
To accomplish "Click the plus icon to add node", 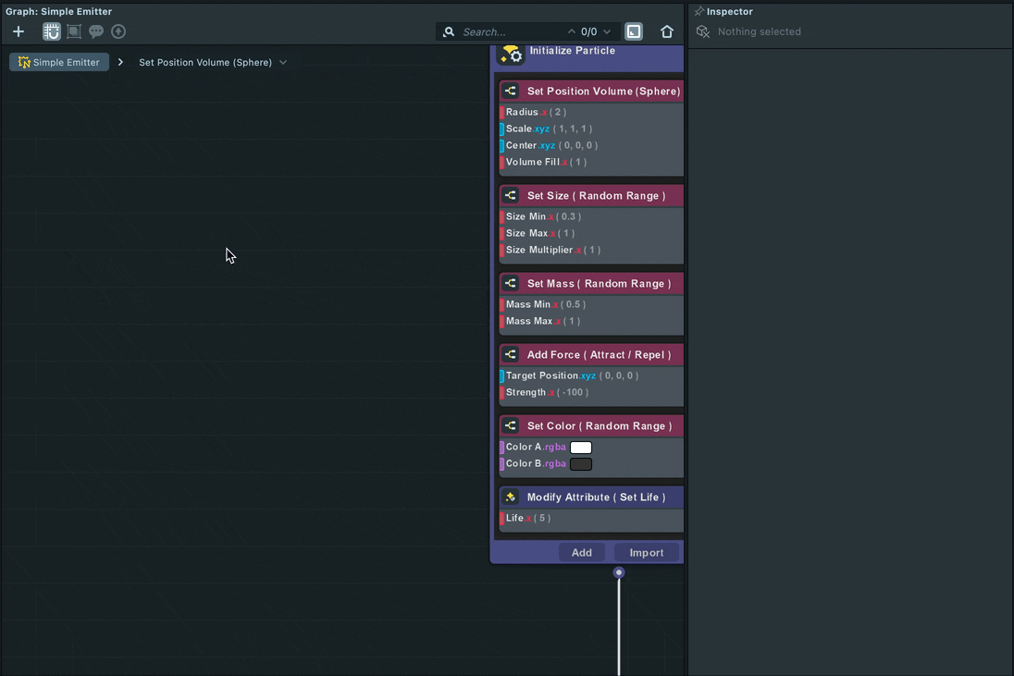I will (19, 31).
